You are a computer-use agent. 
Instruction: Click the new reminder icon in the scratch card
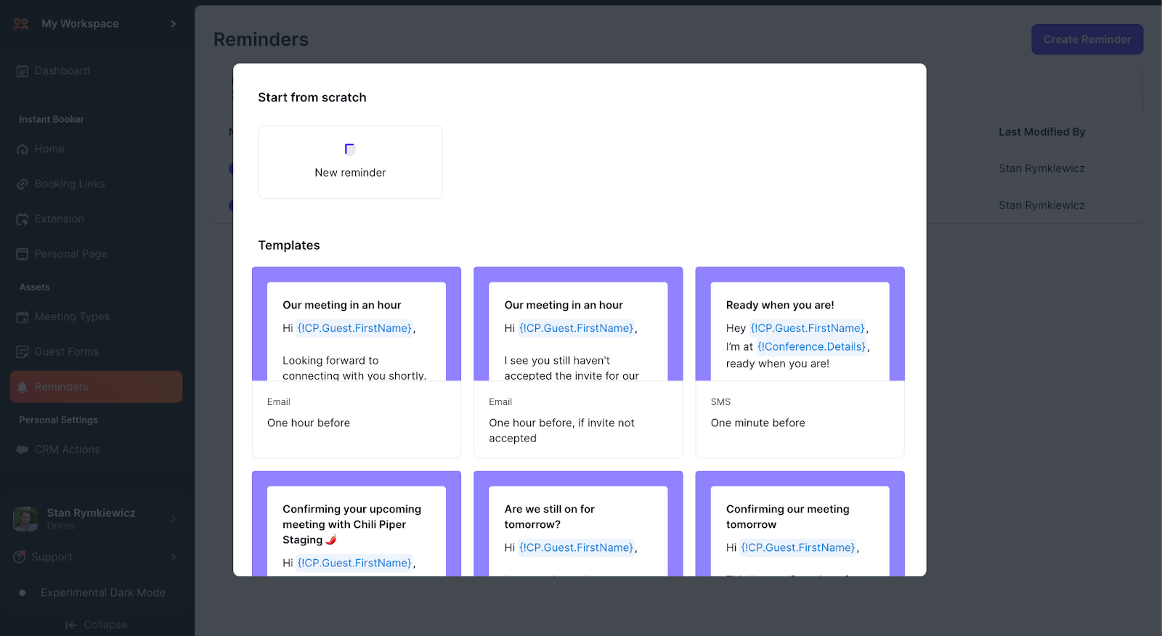[349, 150]
